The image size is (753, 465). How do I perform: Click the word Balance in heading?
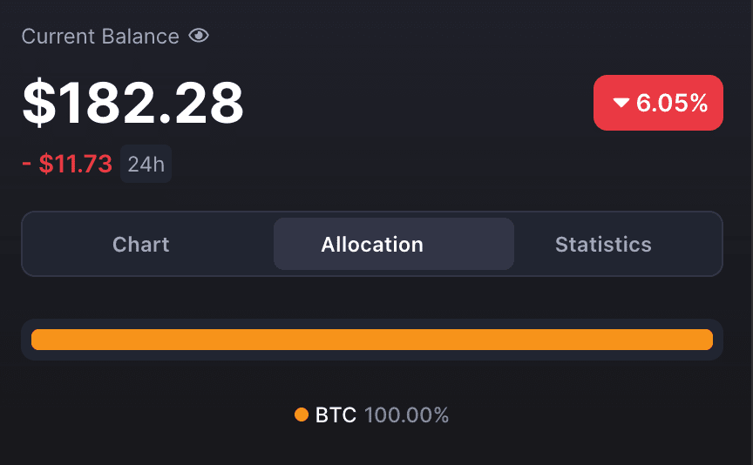140,37
